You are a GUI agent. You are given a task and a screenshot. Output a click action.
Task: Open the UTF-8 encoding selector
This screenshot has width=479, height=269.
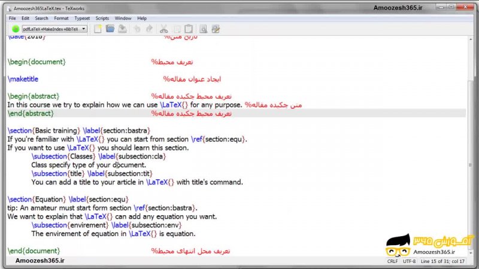tap(410, 261)
